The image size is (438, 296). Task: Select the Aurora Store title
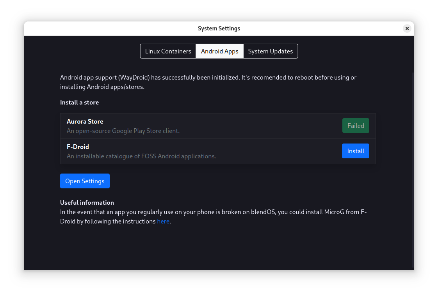85,121
